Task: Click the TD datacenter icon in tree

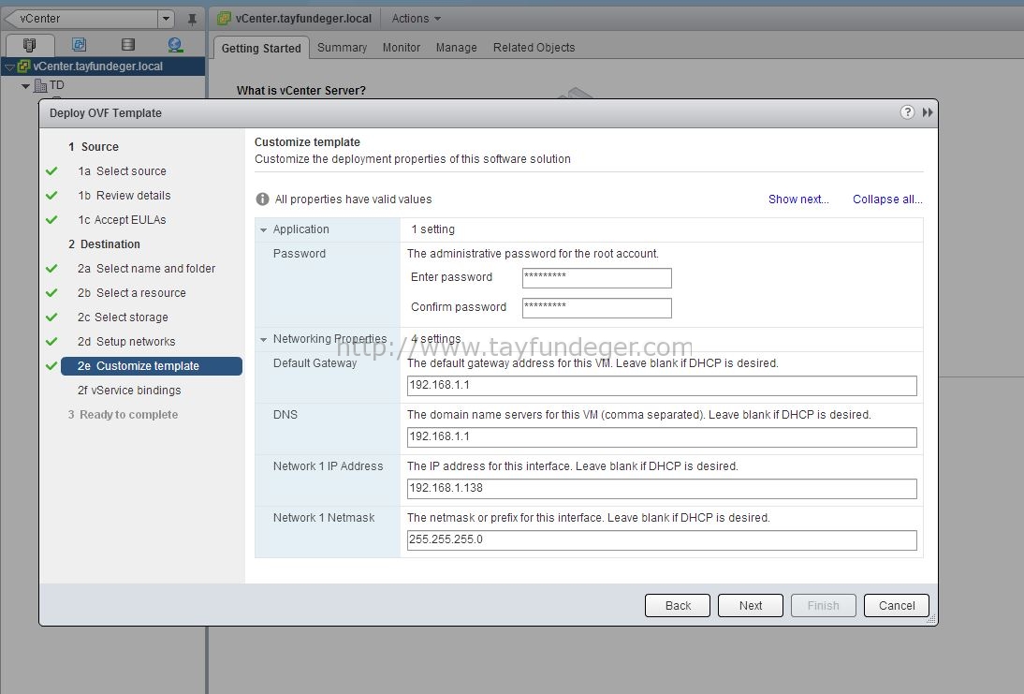Action: point(40,85)
